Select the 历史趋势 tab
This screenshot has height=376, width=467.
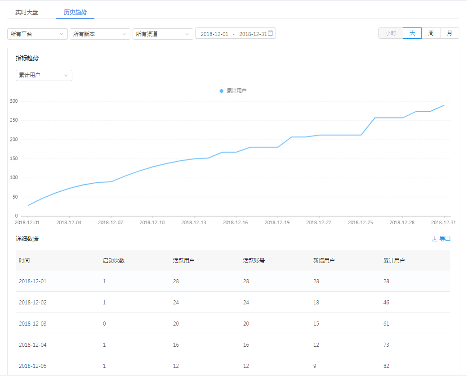[x=75, y=12]
